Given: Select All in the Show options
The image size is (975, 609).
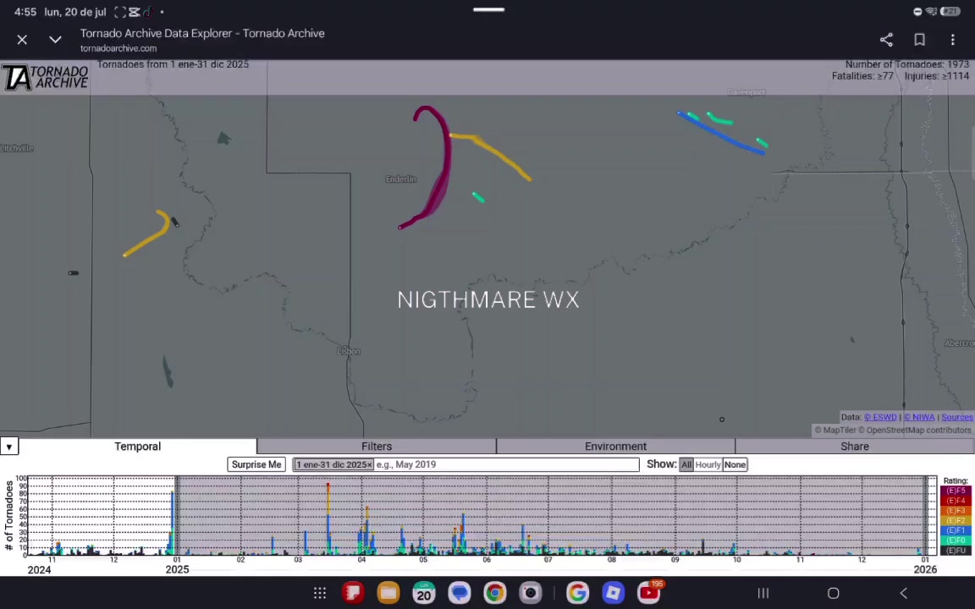Looking at the screenshot, I should (x=686, y=464).
